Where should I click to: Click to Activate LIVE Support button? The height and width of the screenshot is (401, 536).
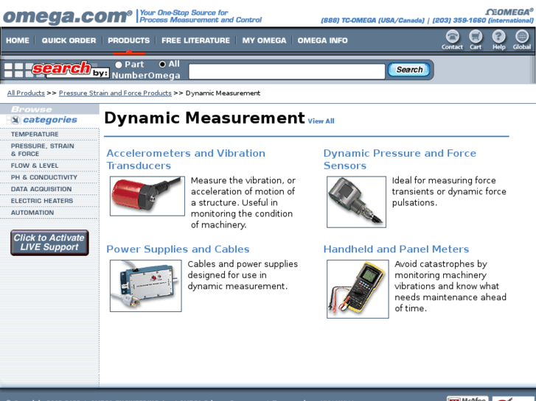(49, 243)
